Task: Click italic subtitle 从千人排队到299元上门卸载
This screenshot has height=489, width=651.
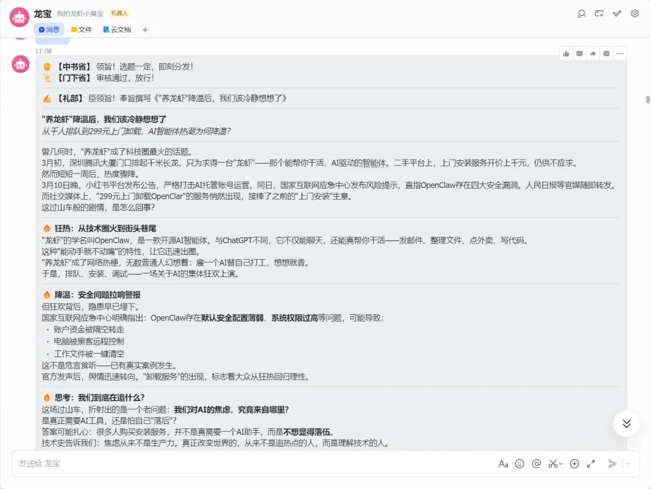Action: click(x=136, y=131)
